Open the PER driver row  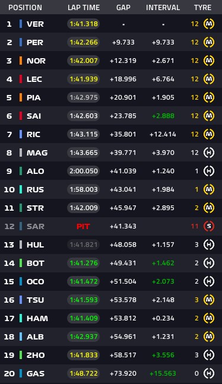click(111, 42)
